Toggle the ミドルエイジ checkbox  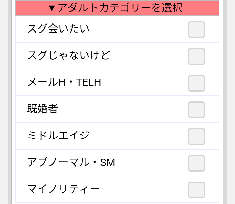pyautogui.click(x=196, y=137)
